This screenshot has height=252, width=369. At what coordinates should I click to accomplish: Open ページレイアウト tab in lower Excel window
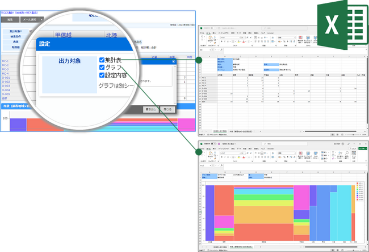(224, 149)
